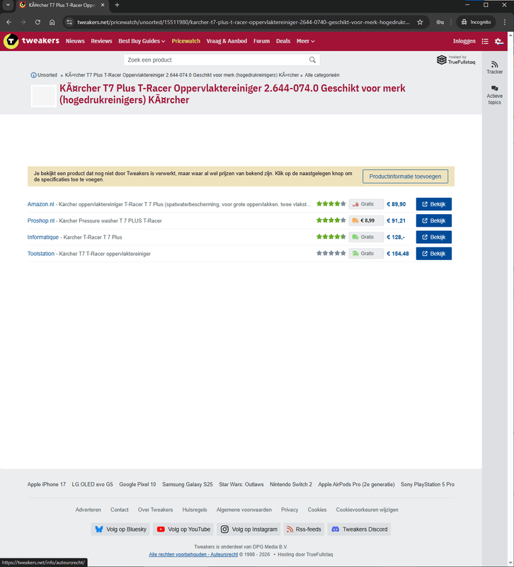Image resolution: width=514 pixels, height=567 pixels.
Task: Join the Tweakers Discord button
Action: [x=359, y=529]
